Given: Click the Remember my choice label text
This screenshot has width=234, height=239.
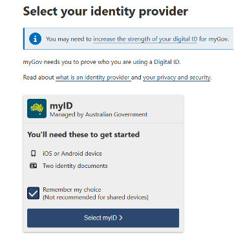Looking at the screenshot, I should (x=72, y=190).
